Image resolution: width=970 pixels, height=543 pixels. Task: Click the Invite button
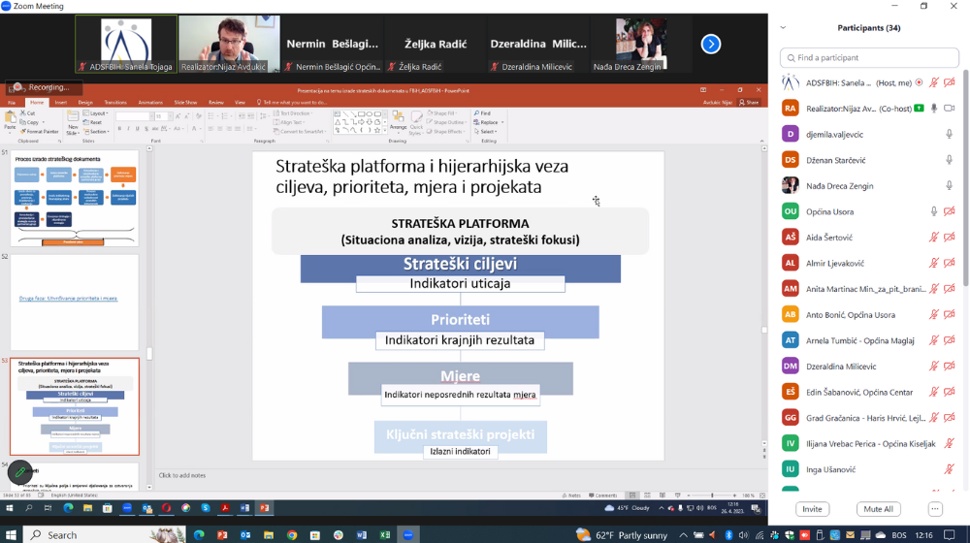812,509
